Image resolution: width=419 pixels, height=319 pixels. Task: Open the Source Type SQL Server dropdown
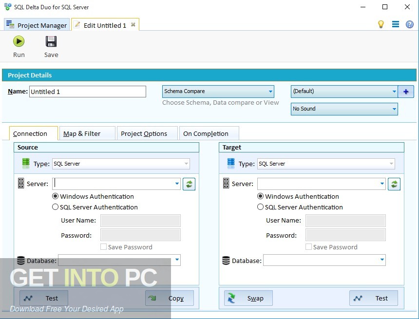tap(121, 164)
